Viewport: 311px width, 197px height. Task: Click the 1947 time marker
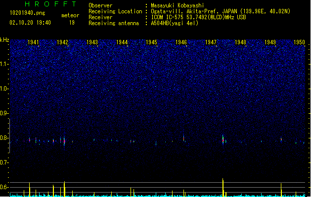point(211,42)
